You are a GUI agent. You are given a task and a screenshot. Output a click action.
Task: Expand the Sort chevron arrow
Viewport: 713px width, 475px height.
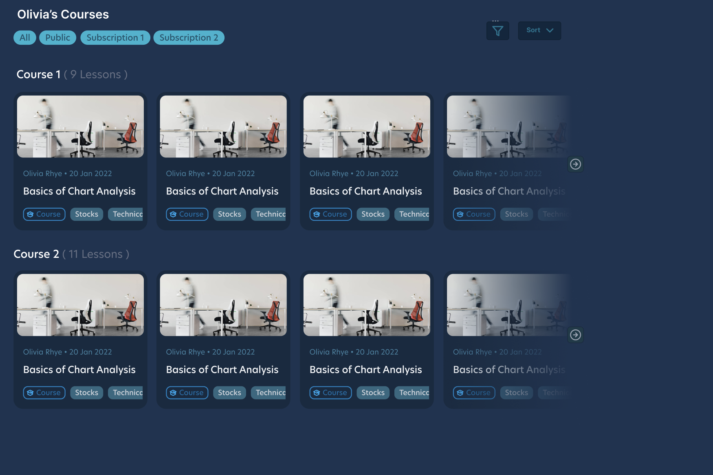coord(550,30)
